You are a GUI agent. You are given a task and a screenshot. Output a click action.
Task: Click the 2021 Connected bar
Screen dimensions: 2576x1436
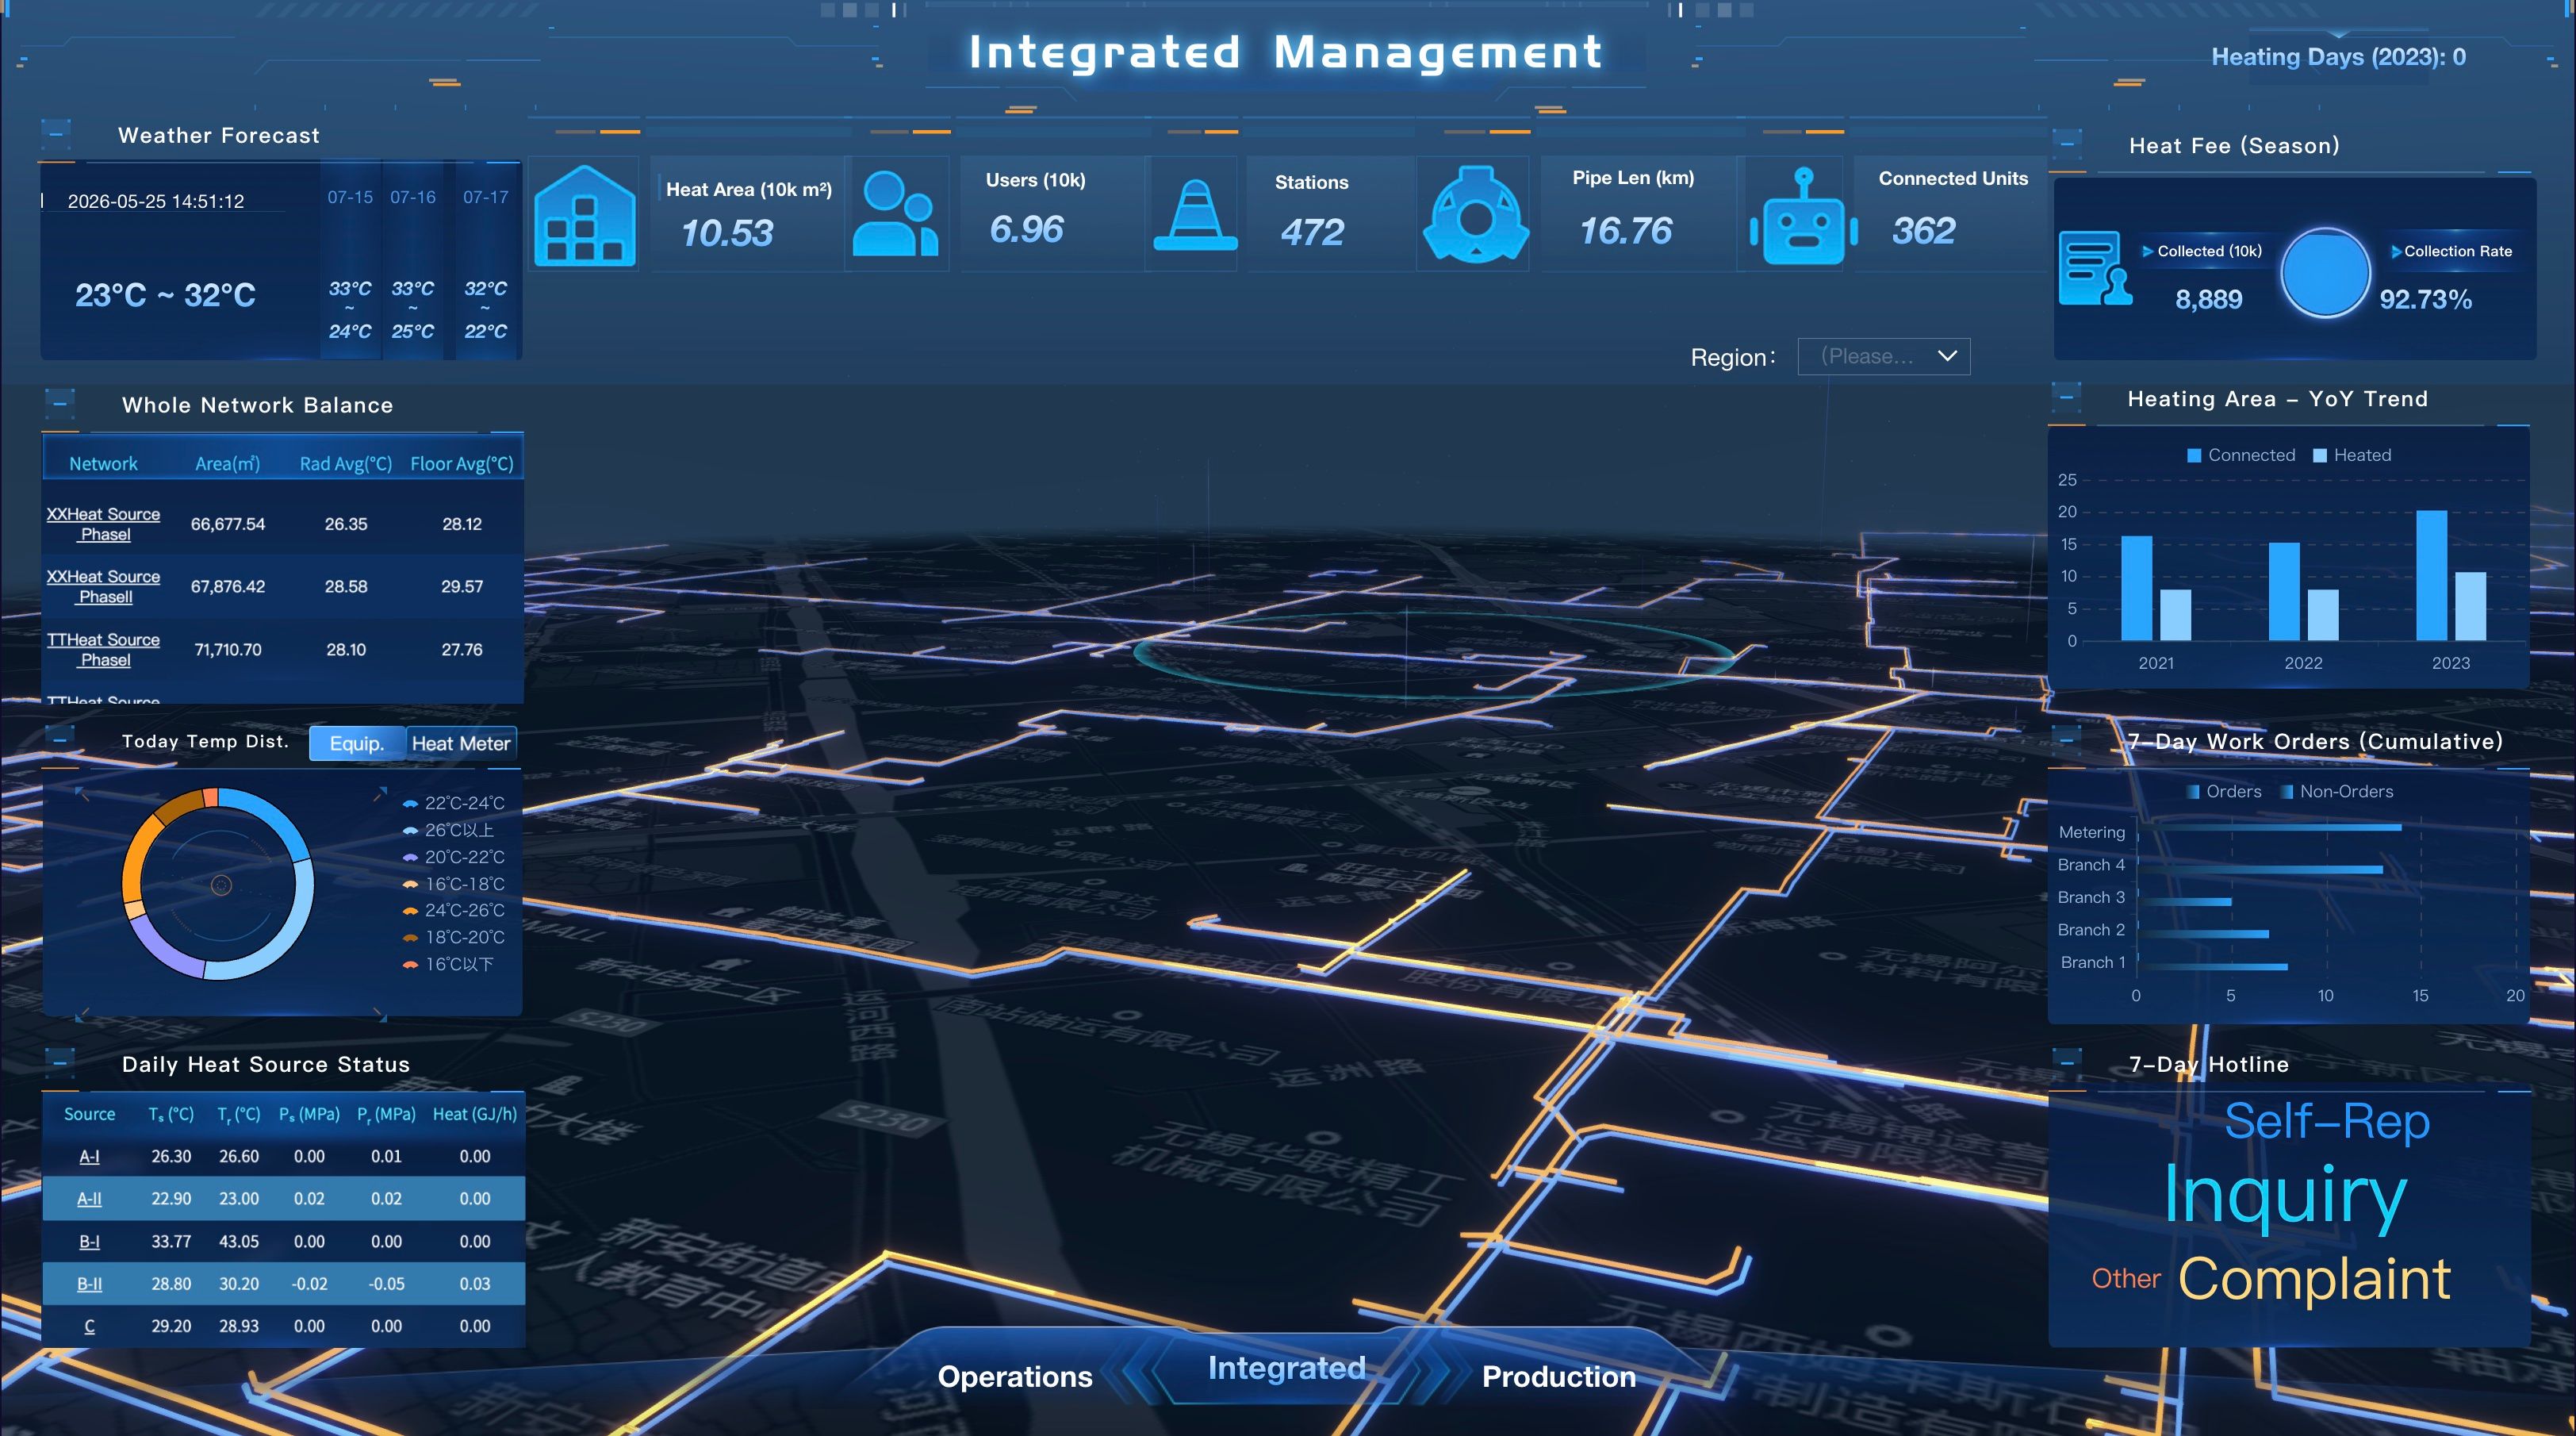coord(2137,589)
